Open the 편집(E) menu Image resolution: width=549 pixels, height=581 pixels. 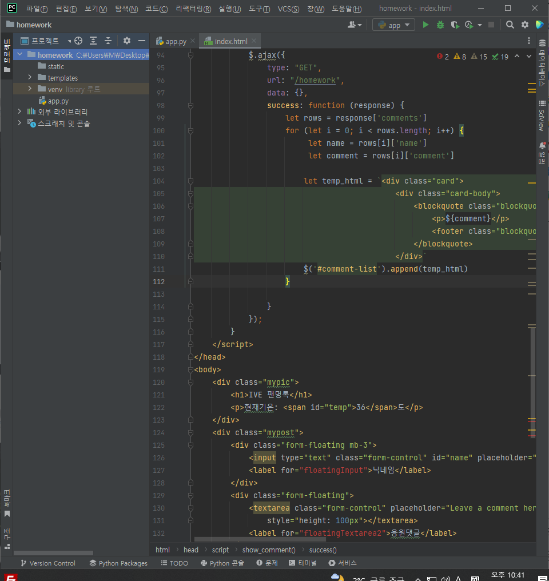tap(66, 9)
